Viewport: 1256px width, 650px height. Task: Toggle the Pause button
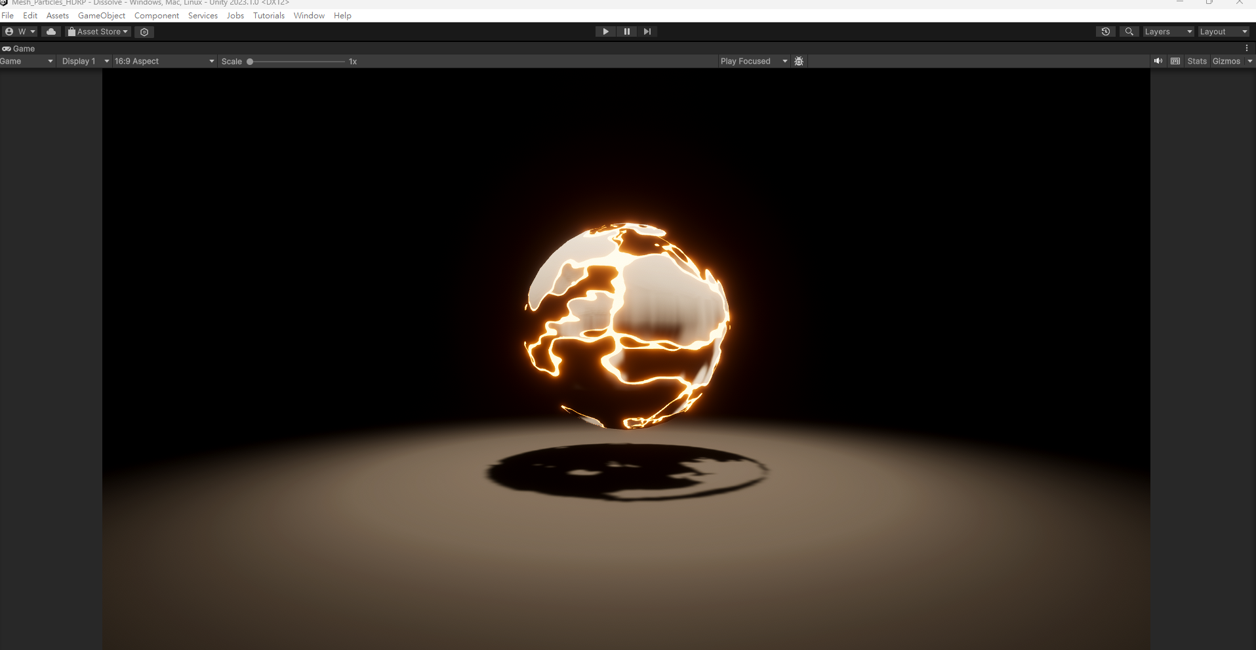pyautogui.click(x=627, y=31)
